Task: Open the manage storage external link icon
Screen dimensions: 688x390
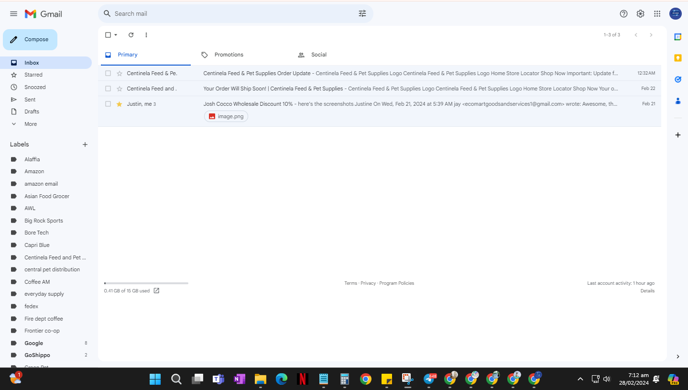Action: 156,290
